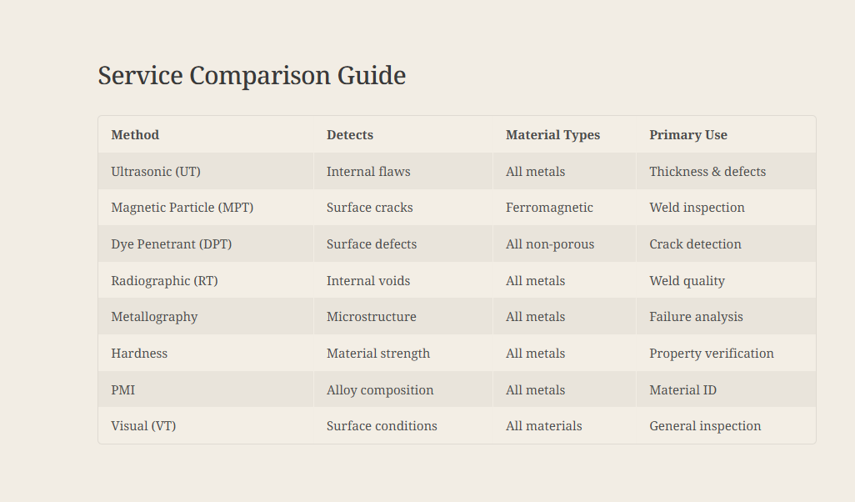Select the Microstructure cell
Screen dimensions: 855x502
tap(372, 317)
